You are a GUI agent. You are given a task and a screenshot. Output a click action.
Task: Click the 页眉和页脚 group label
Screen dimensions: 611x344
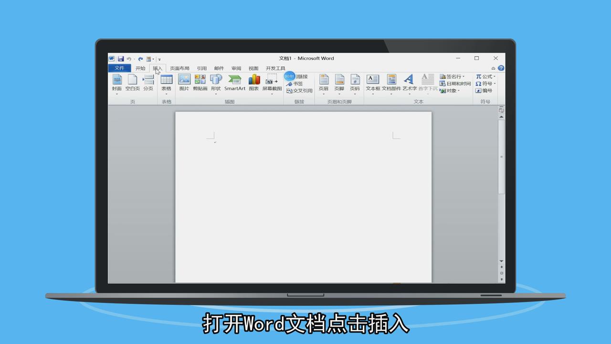339,102
